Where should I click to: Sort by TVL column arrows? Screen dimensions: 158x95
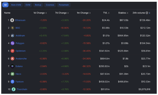[x=109, y=13]
